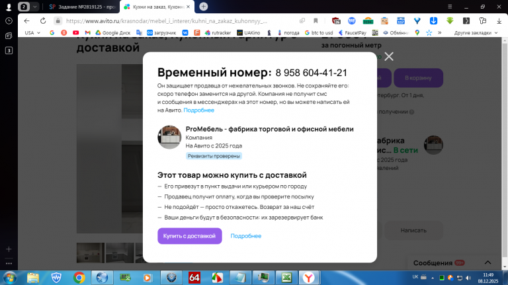Expand the Сообщения chat panel chevron
This screenshot has width=508, height=285.
[488, 263]
